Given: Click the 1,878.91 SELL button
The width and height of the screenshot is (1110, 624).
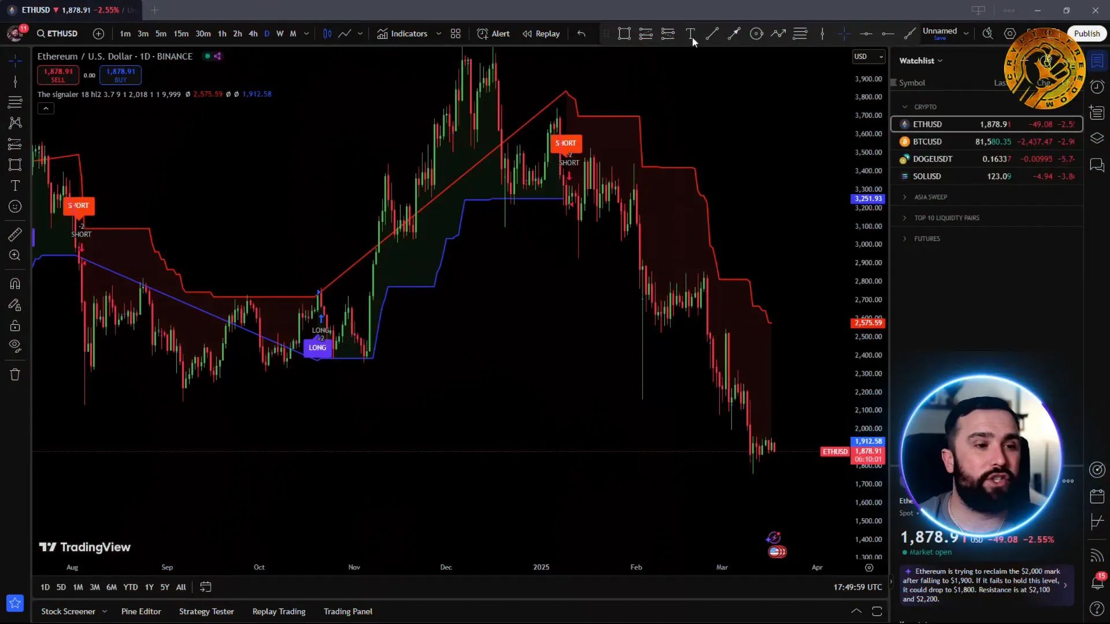Looking at the screenshot, I should 58,75.
